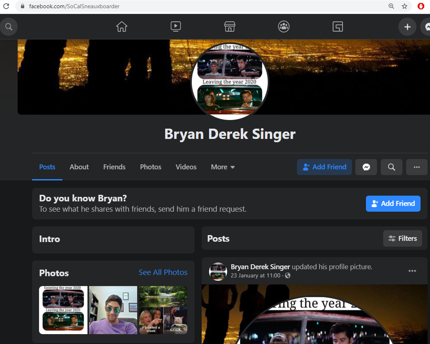Go to Facebook Home icon
Screen dimensions: 430x344
(x=122, y=27)
